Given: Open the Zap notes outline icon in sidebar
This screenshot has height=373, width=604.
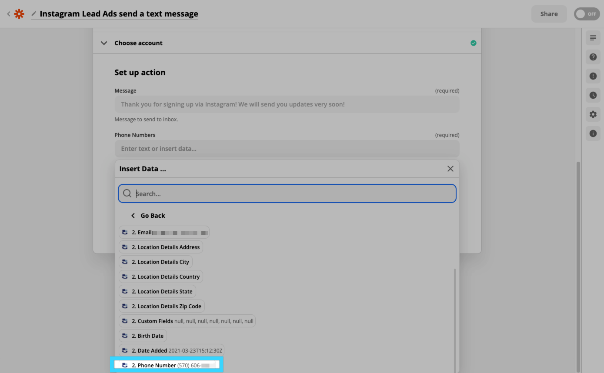Looking at the screenshot, I should pyautogui.click(x=593, y=38).
